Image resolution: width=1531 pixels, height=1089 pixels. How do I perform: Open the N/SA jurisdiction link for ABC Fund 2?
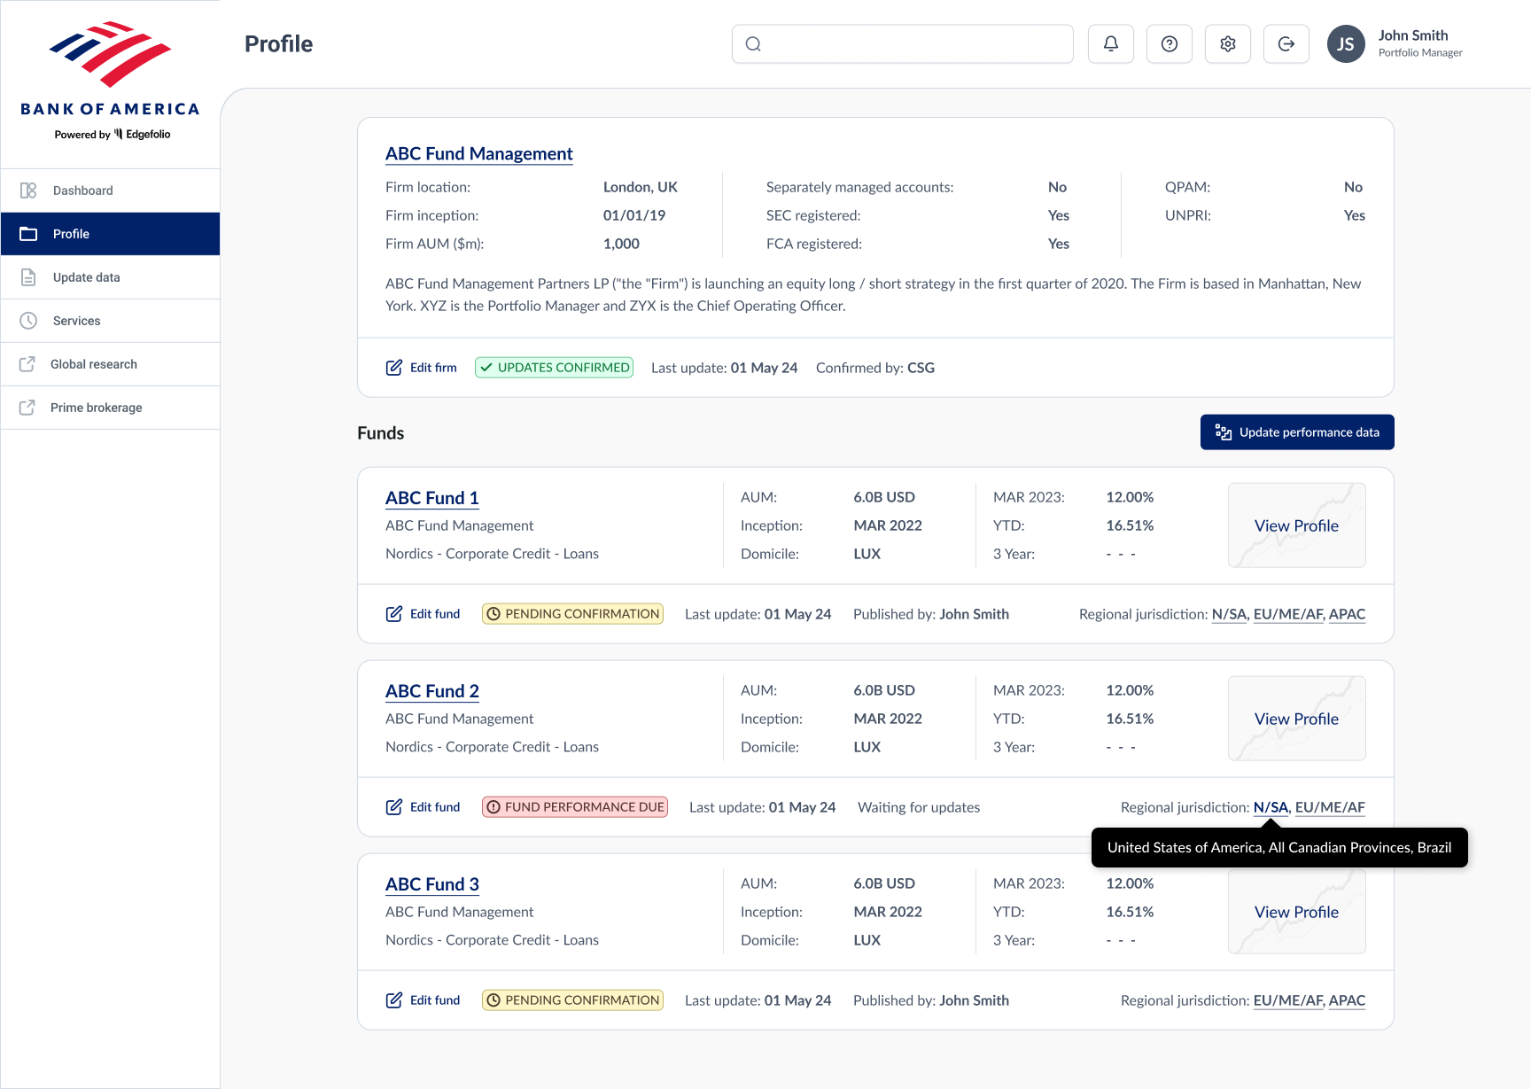1271,807
